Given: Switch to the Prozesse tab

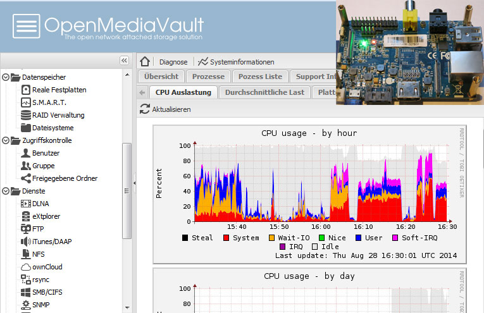Looking at the screenshot, I should (x=208, y=77).
